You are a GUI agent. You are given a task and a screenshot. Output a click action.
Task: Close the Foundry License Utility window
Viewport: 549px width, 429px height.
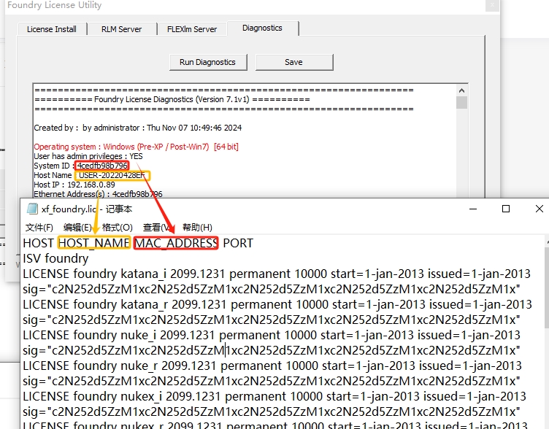coord(494,5)
